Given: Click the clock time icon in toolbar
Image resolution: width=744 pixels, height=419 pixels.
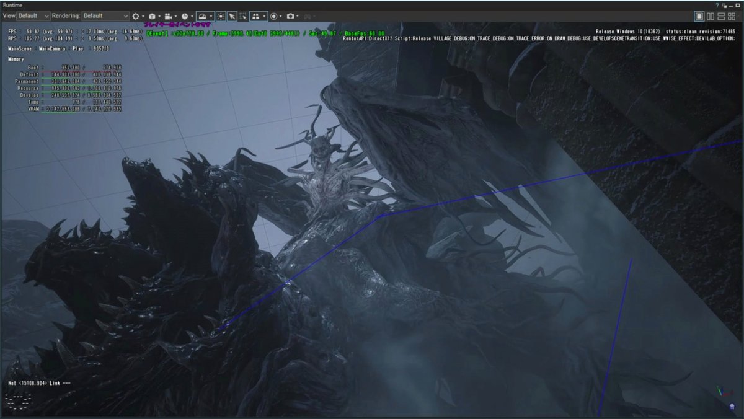Looking at the screenshot, I should (x=185, y=16).
